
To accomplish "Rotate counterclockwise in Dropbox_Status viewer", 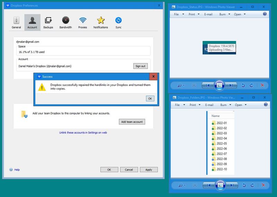I will [x=243, y=85].
